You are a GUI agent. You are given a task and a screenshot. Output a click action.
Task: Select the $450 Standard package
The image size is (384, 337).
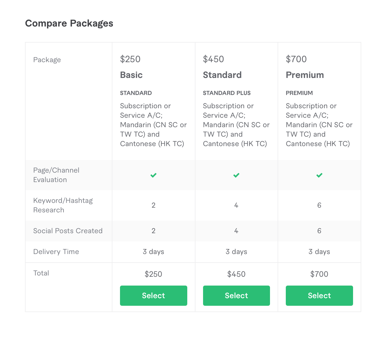coord(236,296)
